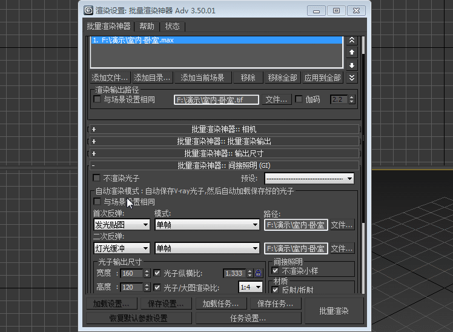Open the 首次反弹 发光贴图 dropdown
This screenshot has width=453, height=332.
point(122,225)
